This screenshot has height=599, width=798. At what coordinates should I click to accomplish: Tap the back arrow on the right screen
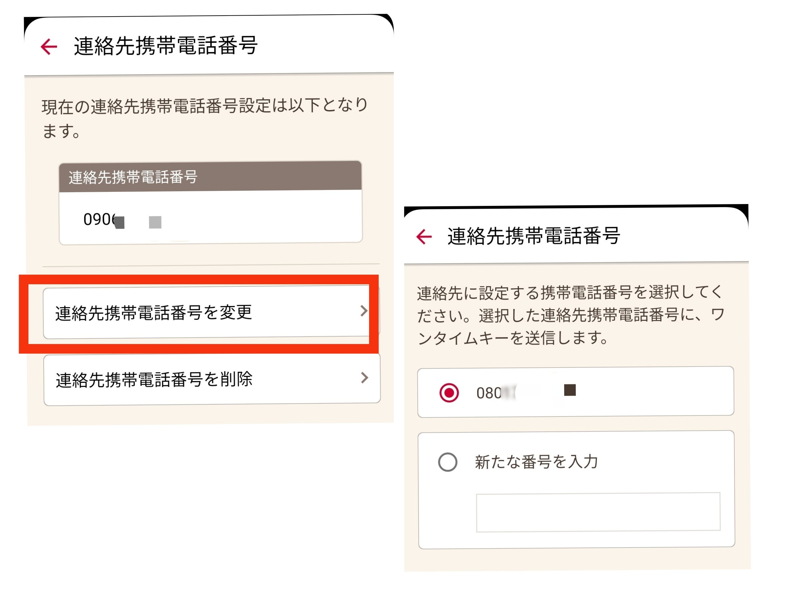(424, 237)
